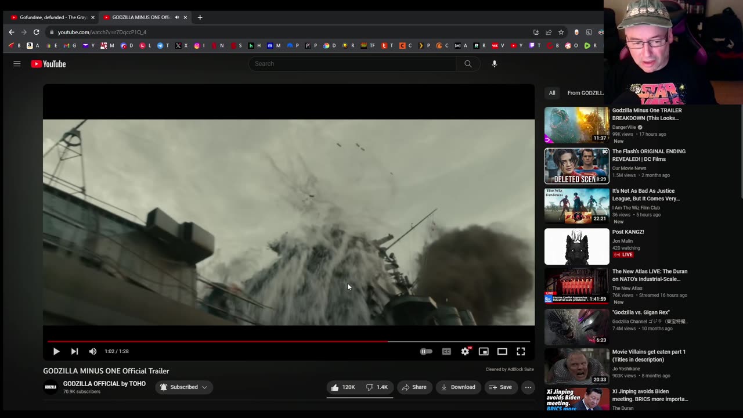Open Godzilla vs. Gigan Rex video
Viewport: 743px width, 418px height.
click(641, 312)
